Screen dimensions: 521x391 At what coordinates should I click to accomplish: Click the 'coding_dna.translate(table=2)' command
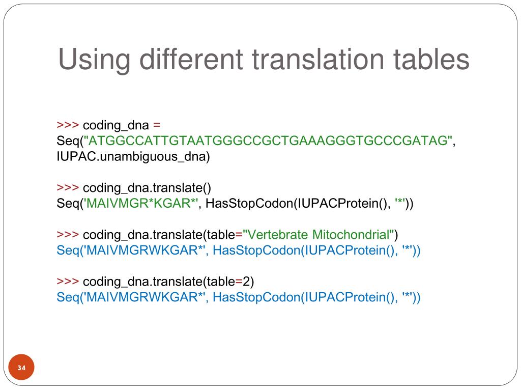[168, 282]
